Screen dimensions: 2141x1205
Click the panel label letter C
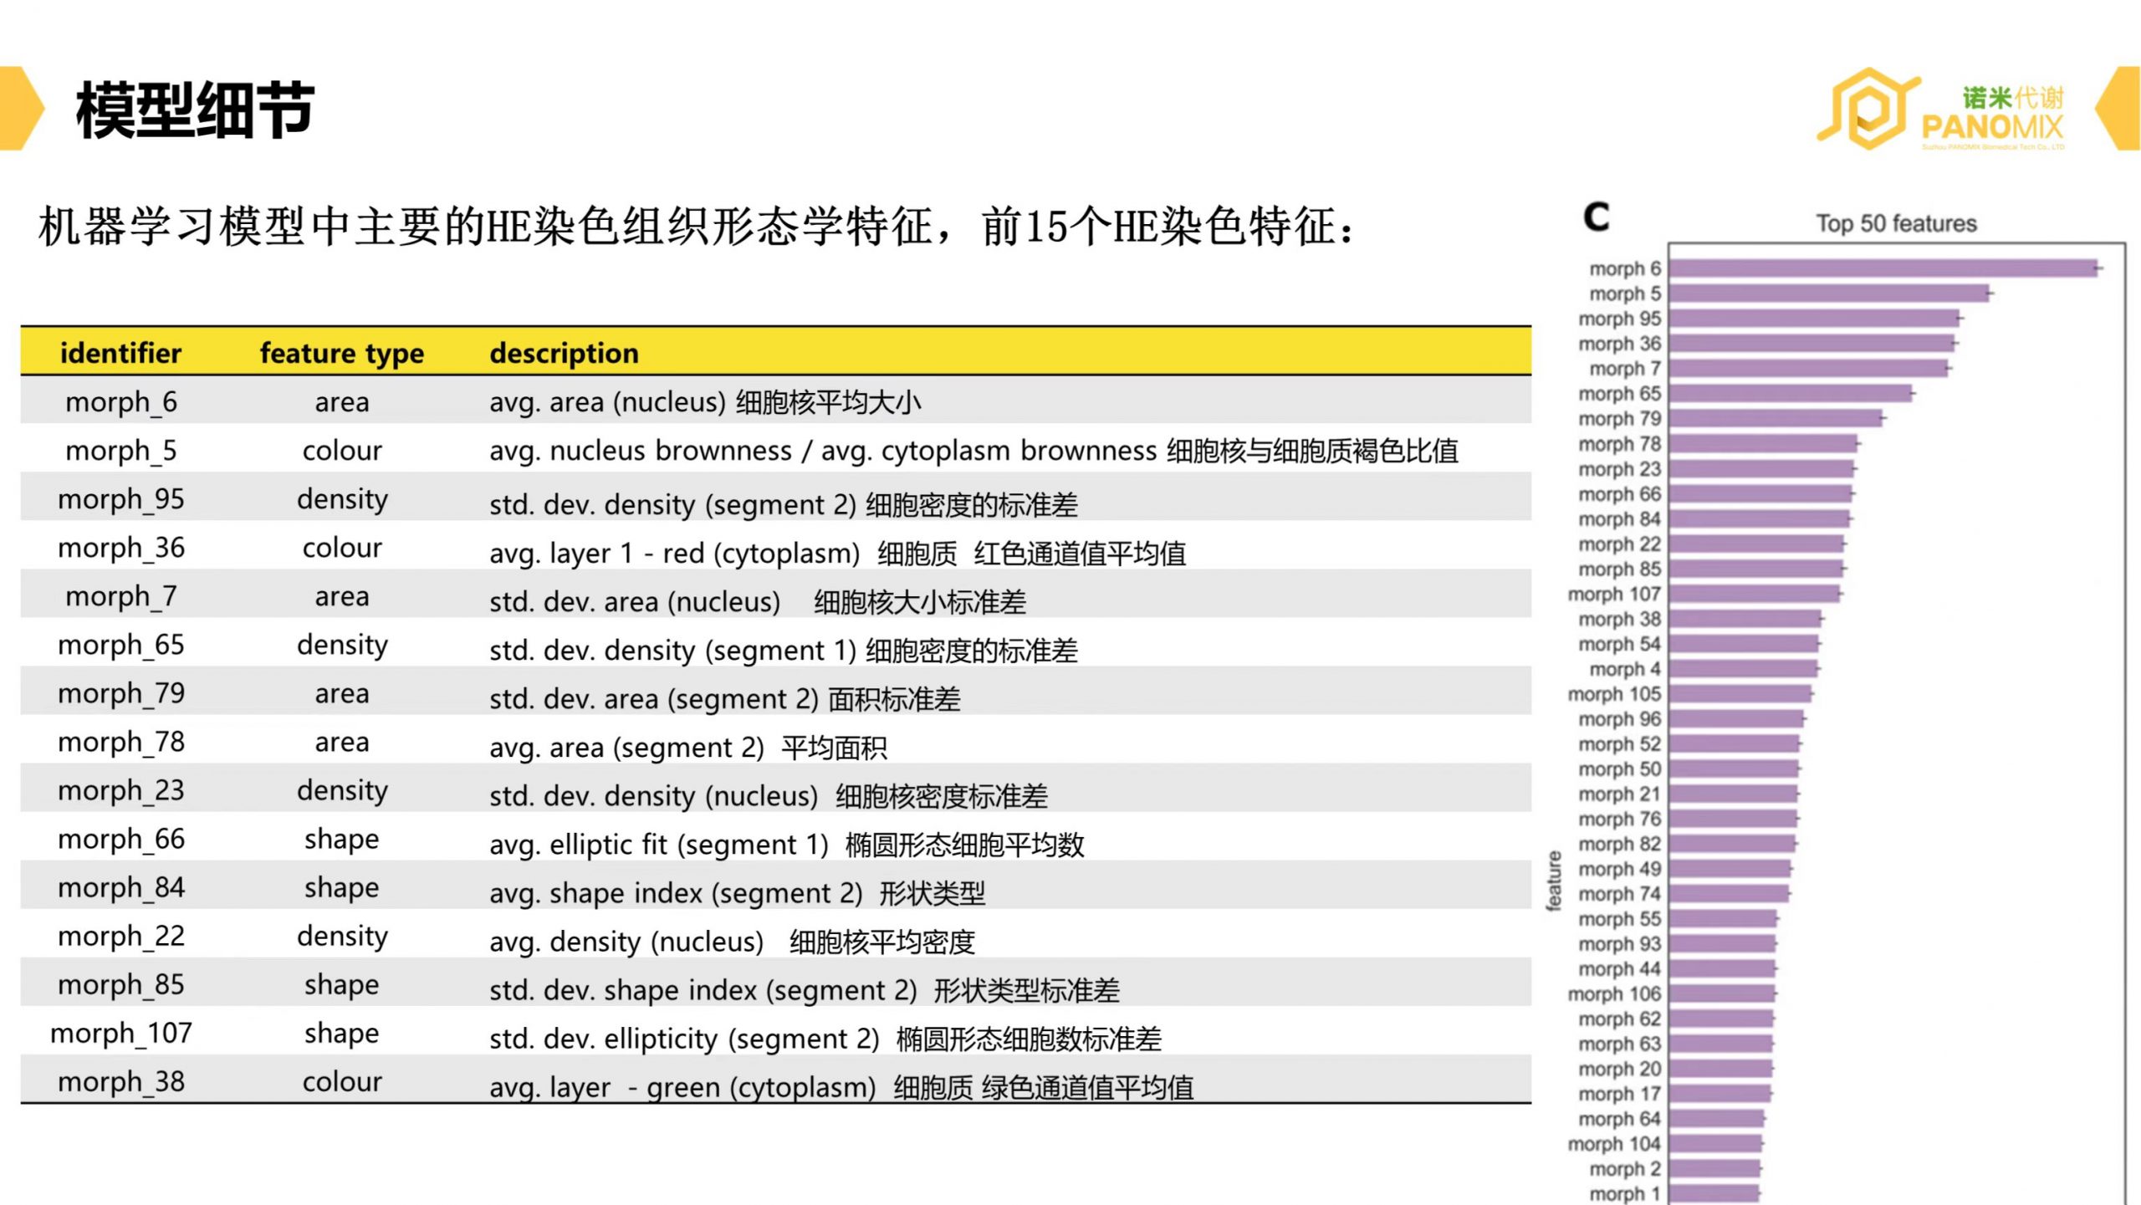(1596, 217)
